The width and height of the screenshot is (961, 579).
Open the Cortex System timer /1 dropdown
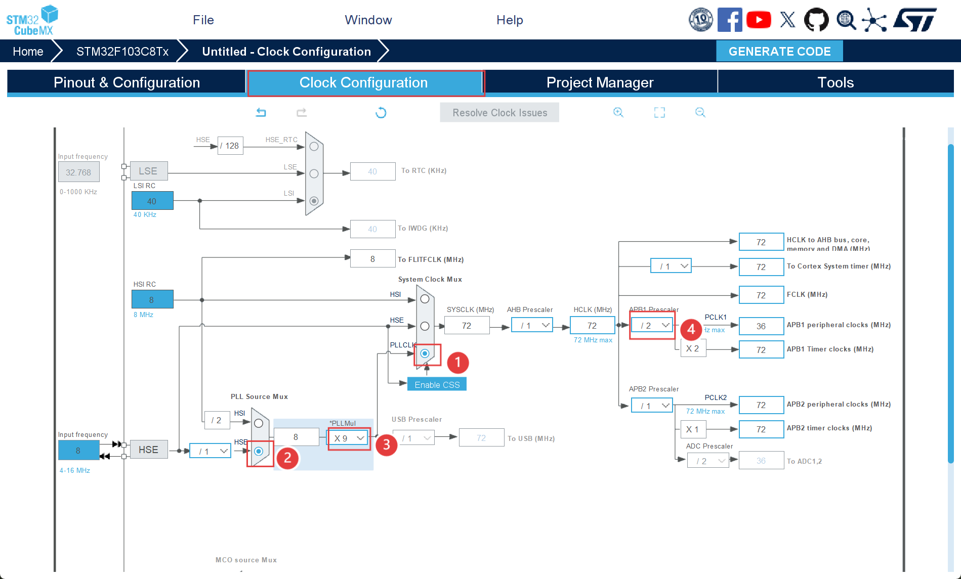(671, 266)
